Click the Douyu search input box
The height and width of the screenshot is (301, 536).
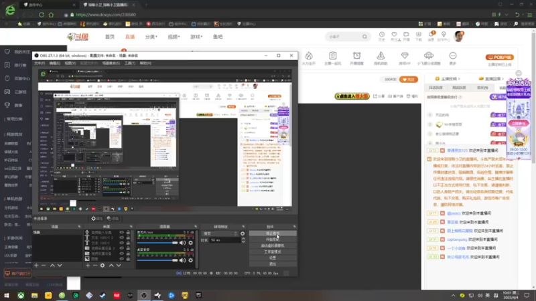[344, 37]
